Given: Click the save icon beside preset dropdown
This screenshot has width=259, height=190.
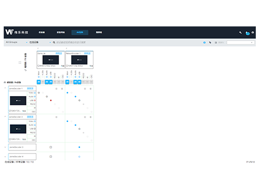Looking at the screenshot, I should 216,43.
